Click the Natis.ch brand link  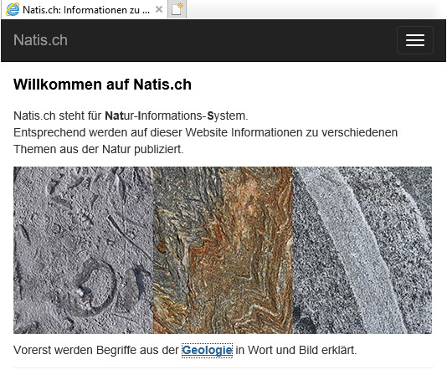pos(40,40)
